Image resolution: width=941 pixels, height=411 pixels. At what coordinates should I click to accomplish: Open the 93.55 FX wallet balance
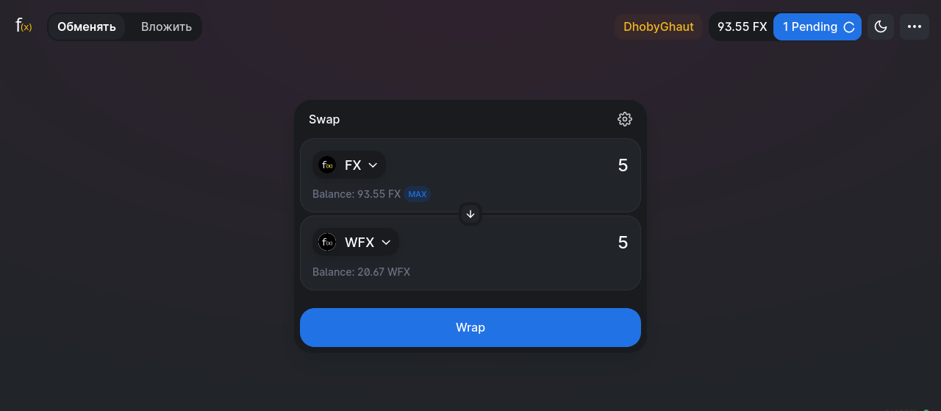[x=742, y=27]
